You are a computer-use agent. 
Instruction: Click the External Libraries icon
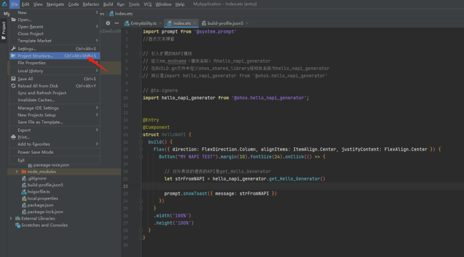[x=18, y=219]
